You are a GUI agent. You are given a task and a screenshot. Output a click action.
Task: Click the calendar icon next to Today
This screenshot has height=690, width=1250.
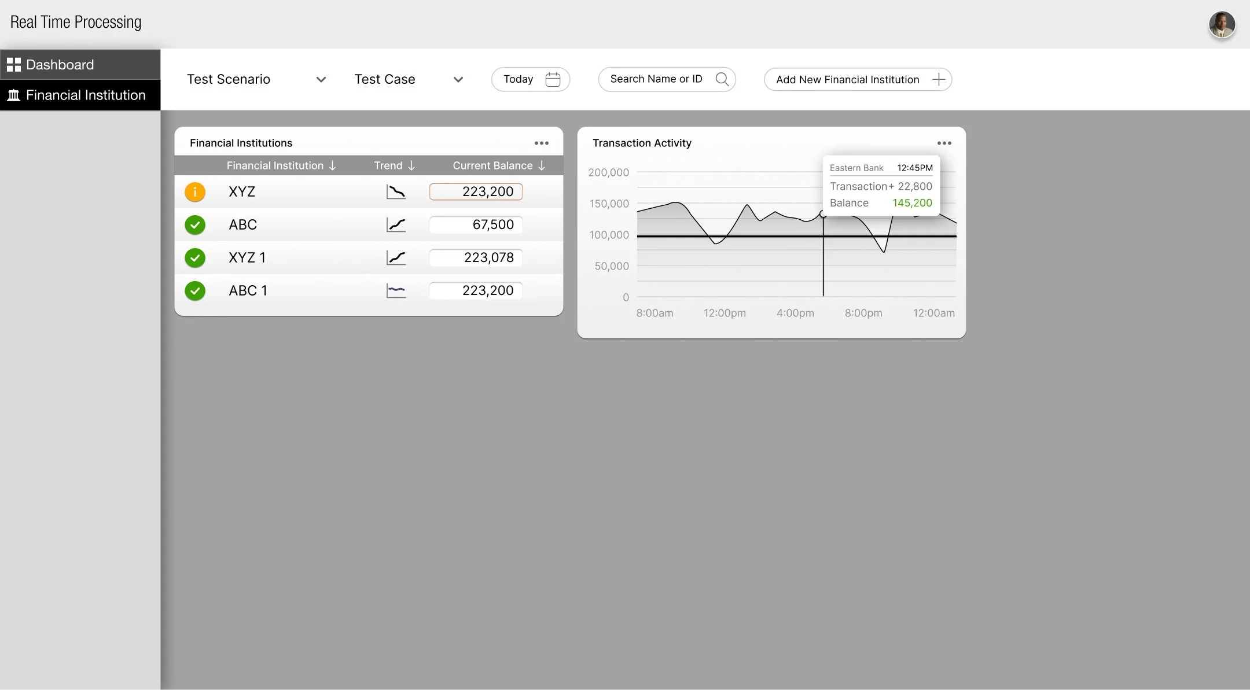coord(553,79)
